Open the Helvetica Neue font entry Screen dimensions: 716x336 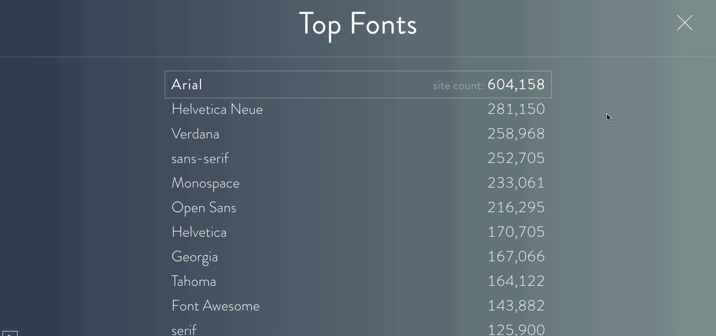point(358,109)
